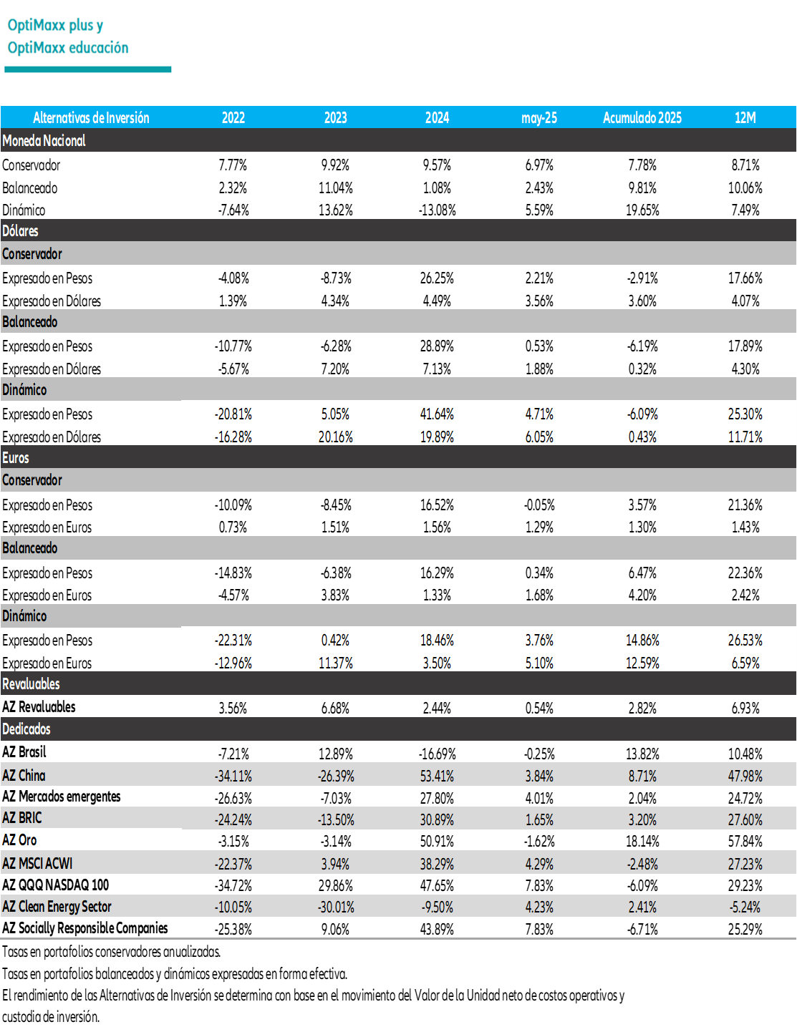Select the "AZ BRIC" row label
This screenshot has width=797, height=1027.
click(22, 818)
